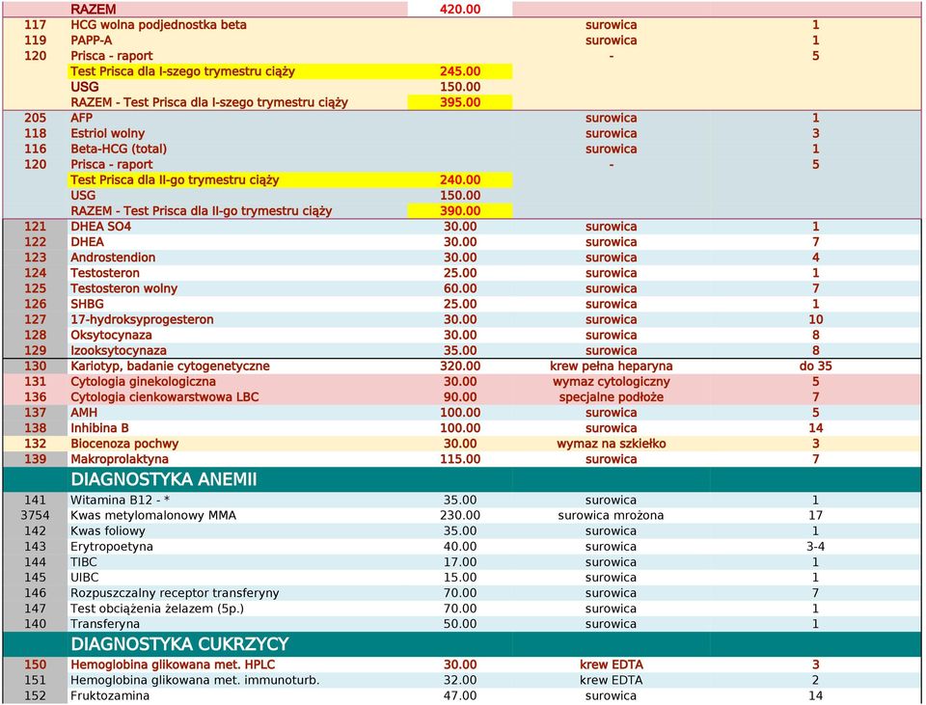
Task: Click the 'Makroprolaktyna' cell
Action: pos(120,459)
